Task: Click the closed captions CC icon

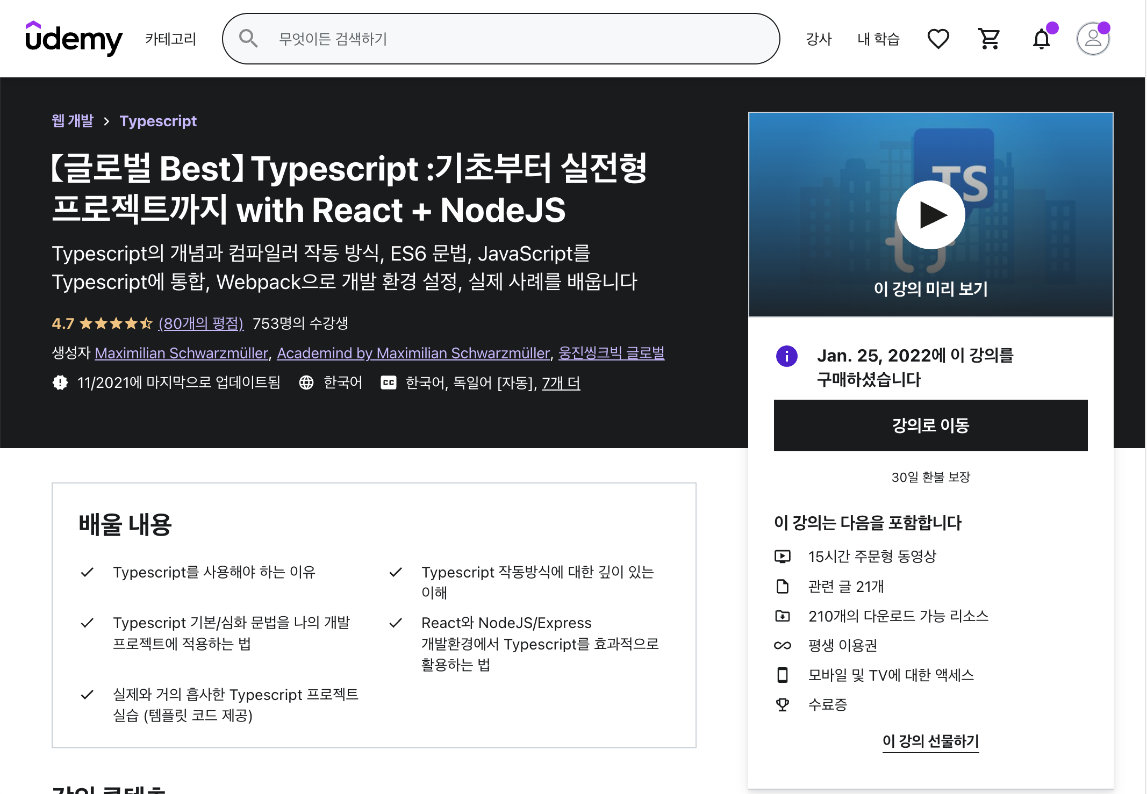Action: (388, 382)
